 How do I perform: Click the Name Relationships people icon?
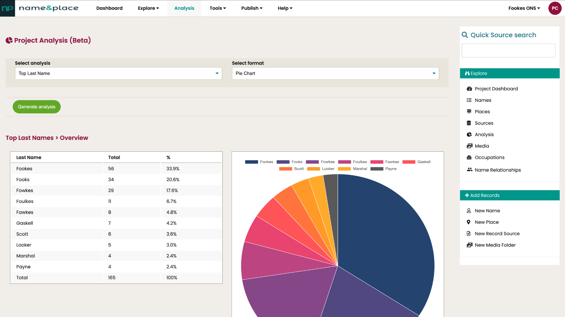point(470,169)
